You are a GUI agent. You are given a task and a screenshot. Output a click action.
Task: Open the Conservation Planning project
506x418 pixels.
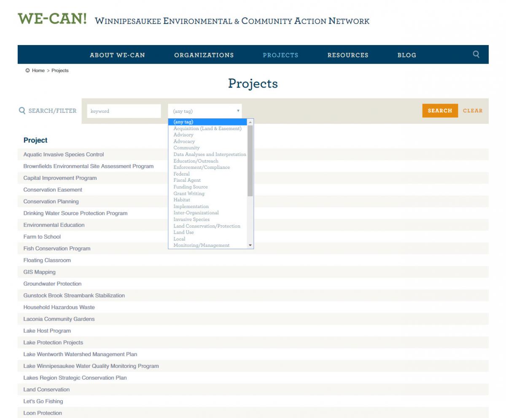point(51,202)
